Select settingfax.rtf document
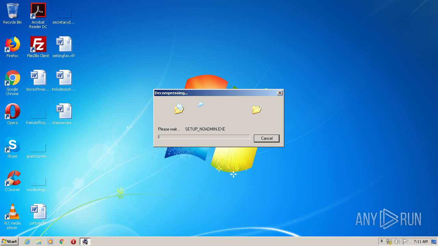438x246 pixels. coord(63,47)
